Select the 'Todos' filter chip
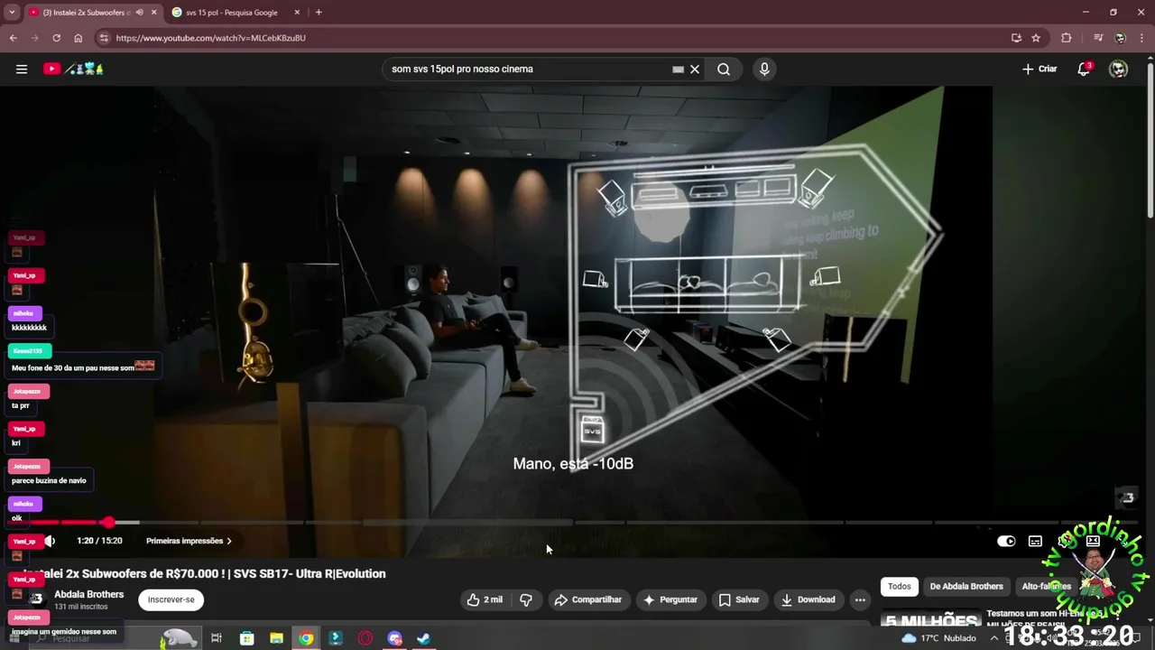Screen dimensions: 1155x650 coord(900,586)
